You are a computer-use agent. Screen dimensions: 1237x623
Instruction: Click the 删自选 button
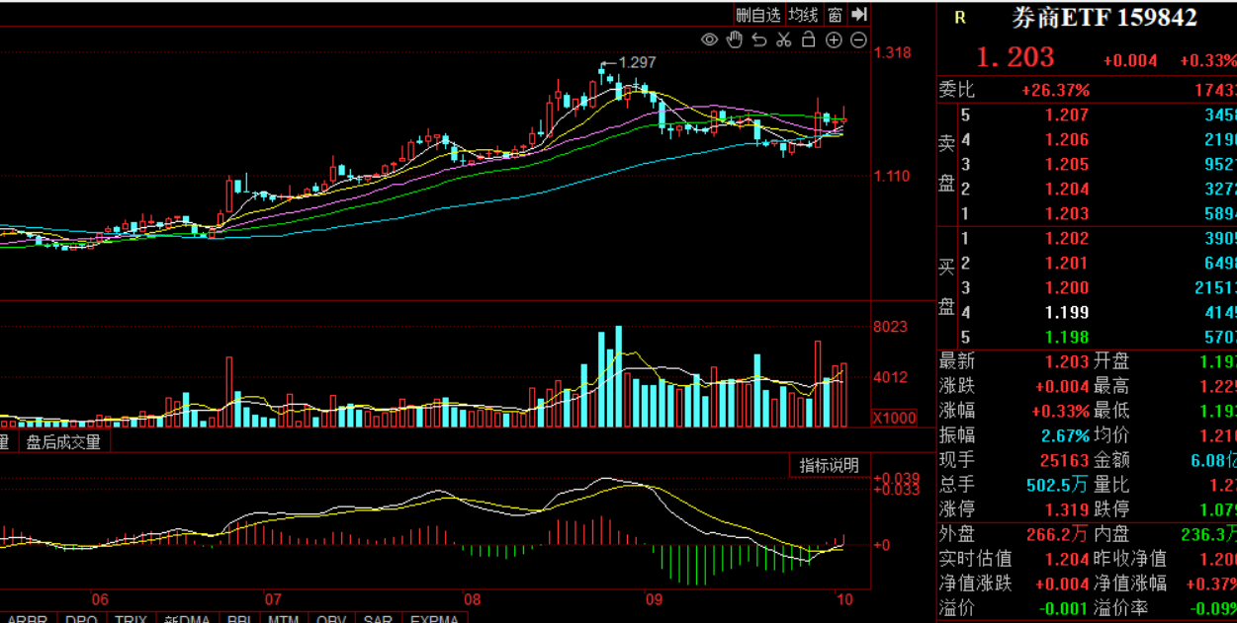pos(758,14)
